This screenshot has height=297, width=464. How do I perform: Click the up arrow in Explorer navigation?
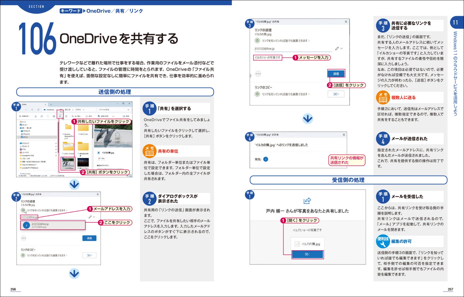pos(32,110)
